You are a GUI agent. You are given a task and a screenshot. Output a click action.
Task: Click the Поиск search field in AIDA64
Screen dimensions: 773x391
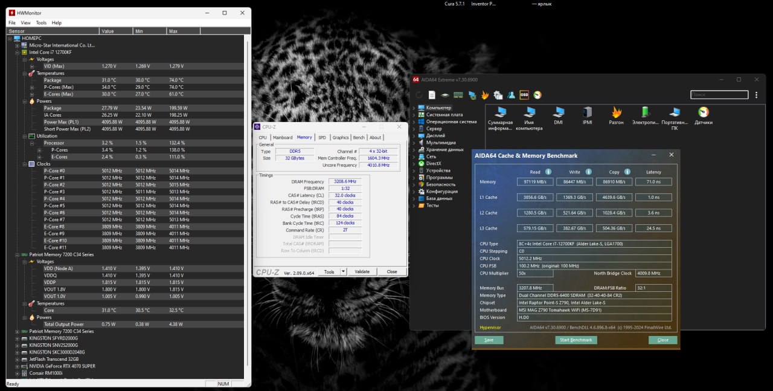click(x=719, y=95)
